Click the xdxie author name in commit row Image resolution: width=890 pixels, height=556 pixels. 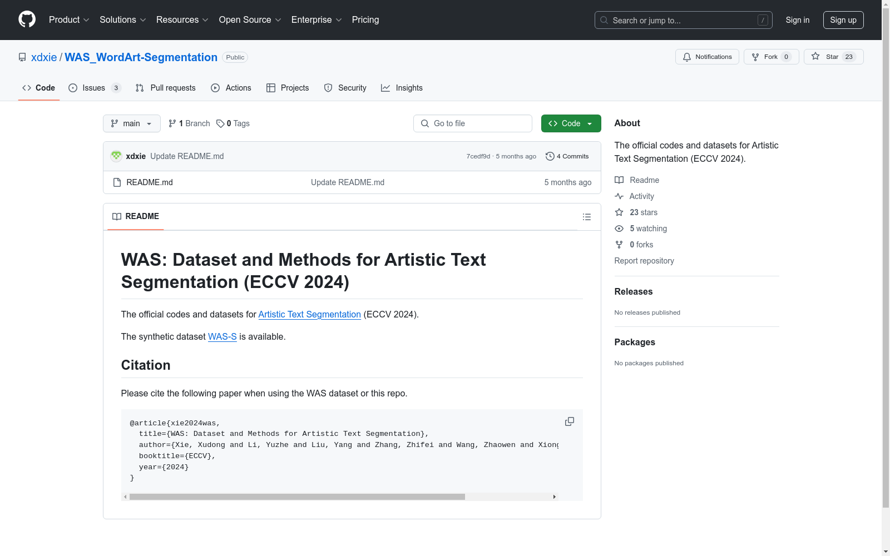coord(136,156)
